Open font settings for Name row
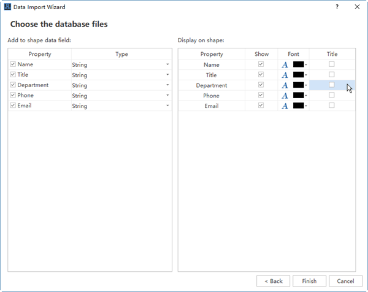This screenshot has height=292, width=368. pos(285,64)
